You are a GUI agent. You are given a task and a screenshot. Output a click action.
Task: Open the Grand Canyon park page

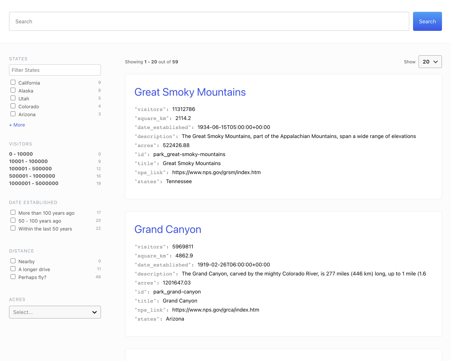168,229
